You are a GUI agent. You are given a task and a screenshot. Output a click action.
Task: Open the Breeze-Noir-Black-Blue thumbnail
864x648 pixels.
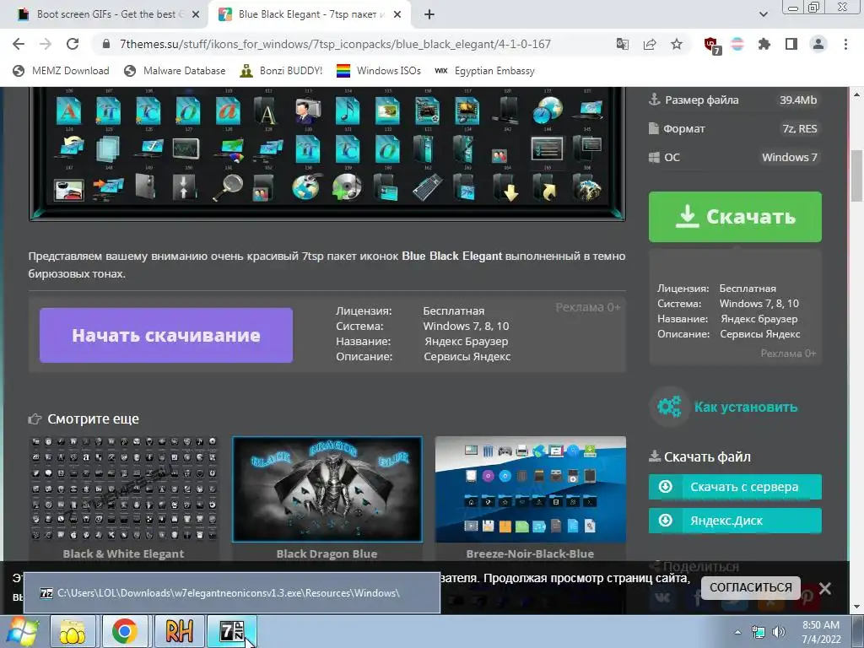click(530, 489)
